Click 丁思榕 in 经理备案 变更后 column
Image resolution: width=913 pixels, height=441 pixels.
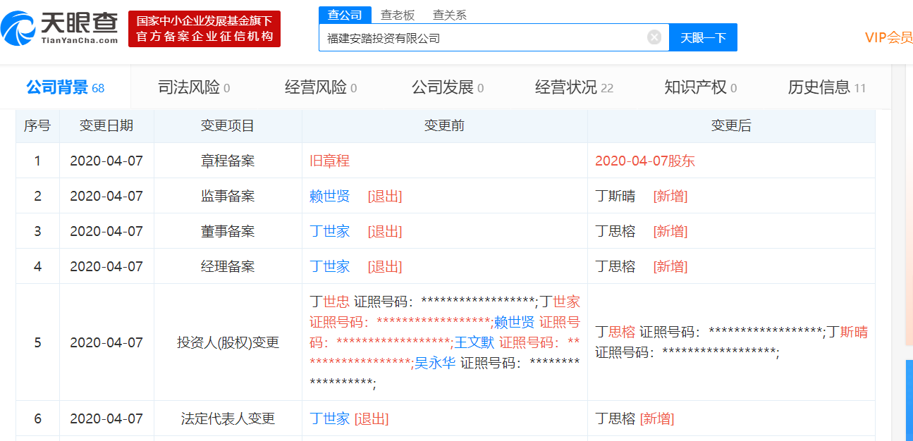(x=615, y=266)
